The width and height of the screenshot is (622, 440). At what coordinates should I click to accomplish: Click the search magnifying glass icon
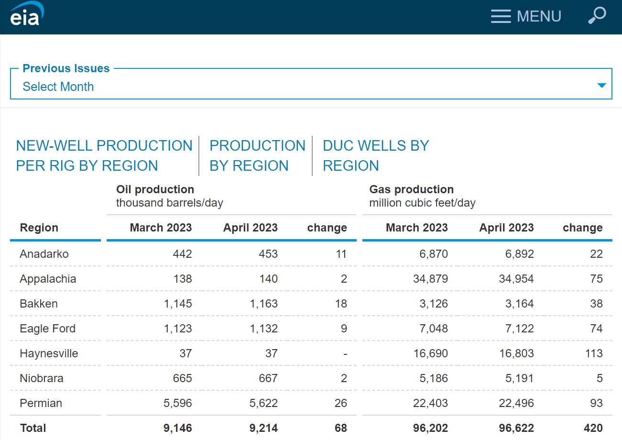[597, 16]
